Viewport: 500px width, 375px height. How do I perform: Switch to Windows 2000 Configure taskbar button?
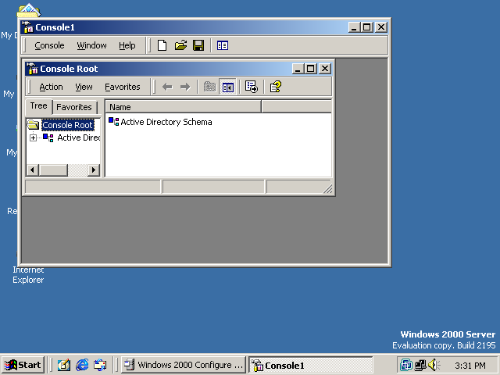[184, 365]
